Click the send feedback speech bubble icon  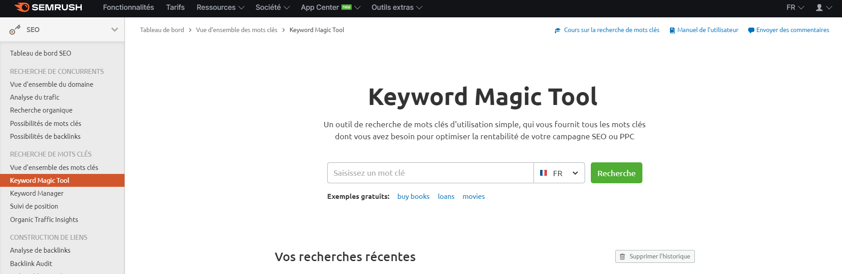[x=751, y=30]
